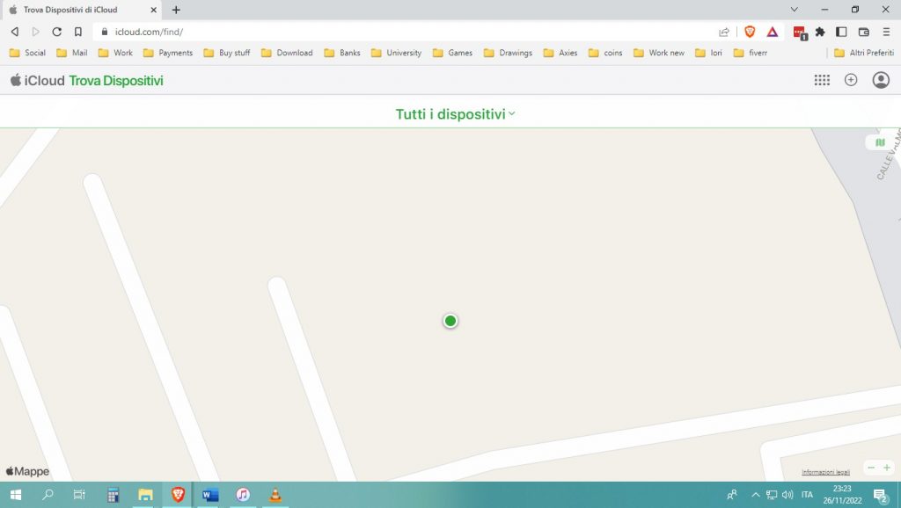The height and width of the screenshot is (508, 901).
Task: Open Microsoft Word from the taskbar
Action: [x=210, y=495]
